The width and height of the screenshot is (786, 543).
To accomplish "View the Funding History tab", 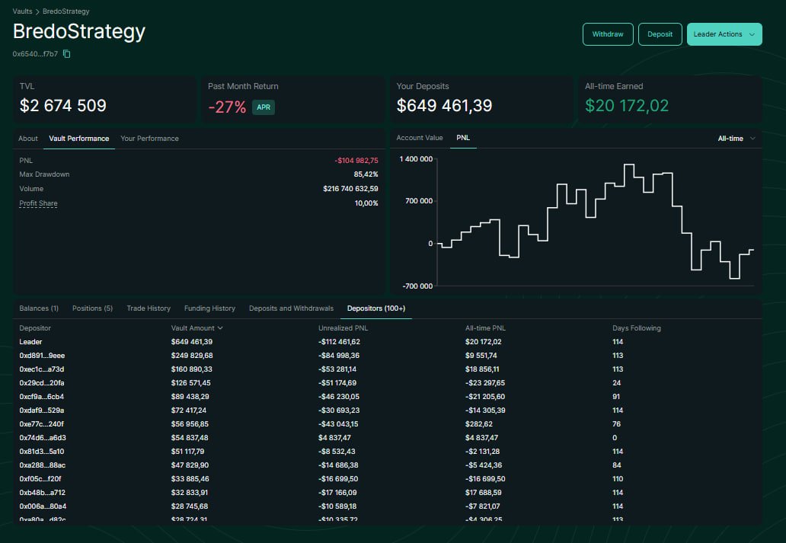I will click(209, 308).
